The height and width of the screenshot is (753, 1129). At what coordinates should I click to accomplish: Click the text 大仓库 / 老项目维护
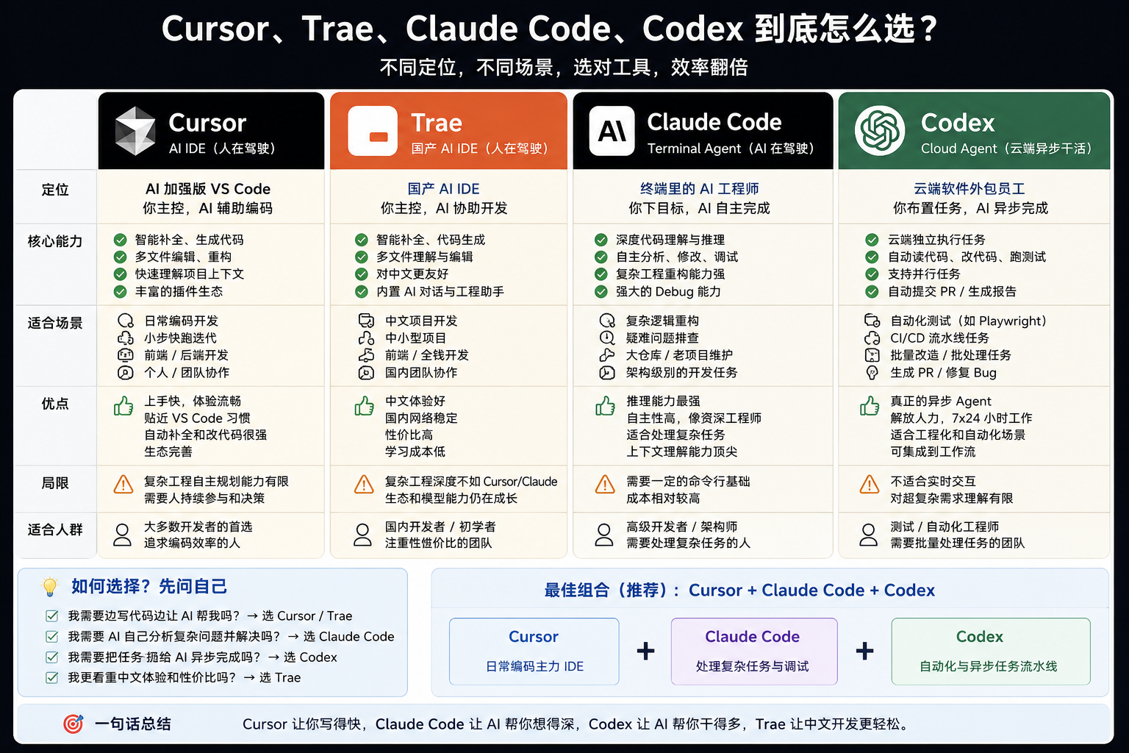(x=679, y=355)
